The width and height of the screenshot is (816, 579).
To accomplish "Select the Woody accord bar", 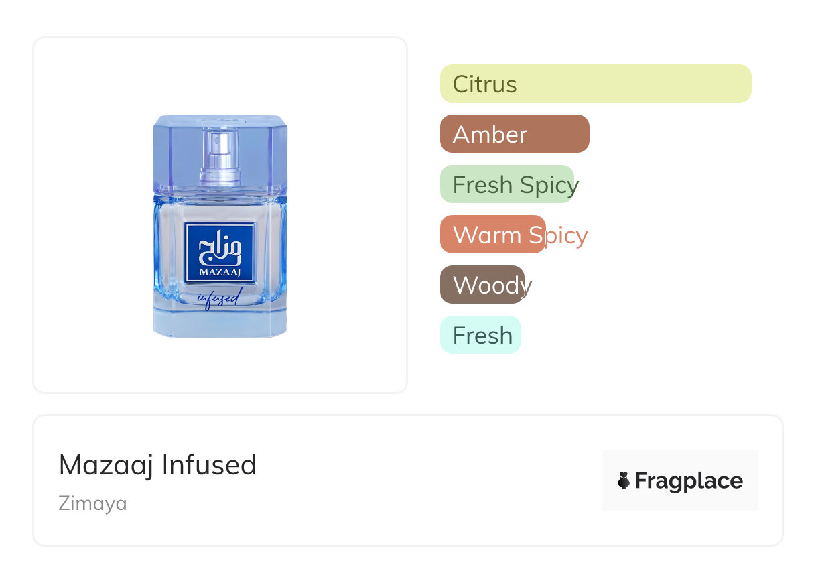I will point(482,285).
